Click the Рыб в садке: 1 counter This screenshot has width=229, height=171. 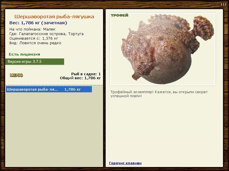pos(86,74)
